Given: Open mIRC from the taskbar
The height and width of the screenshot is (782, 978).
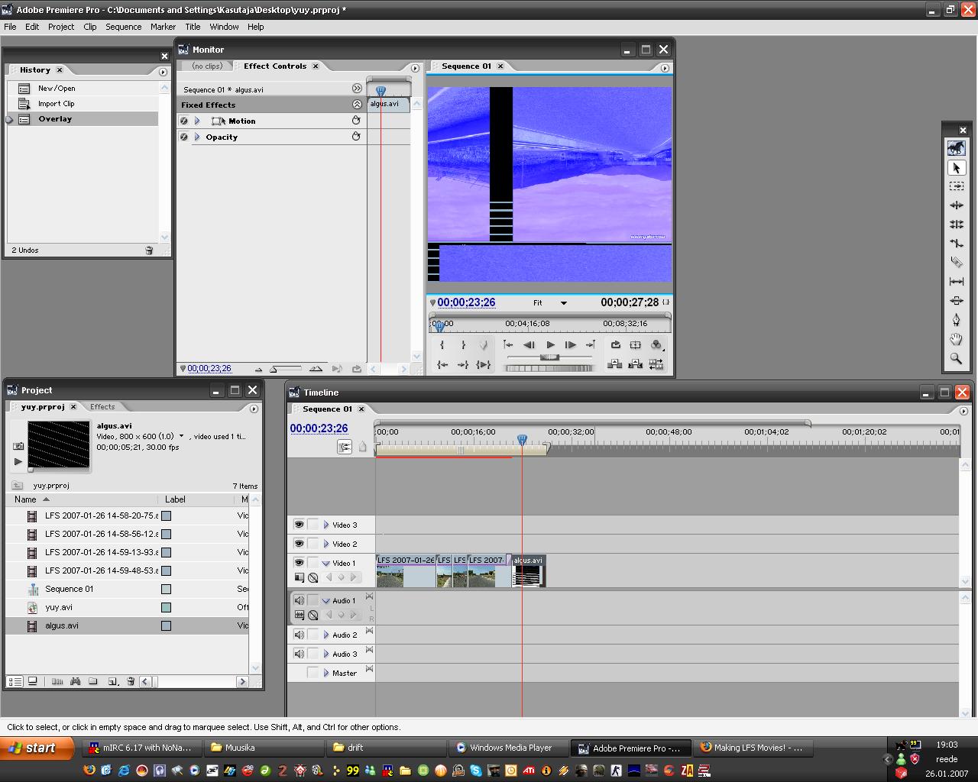Looking at the screenshot, I should click(x=141, y=748).
